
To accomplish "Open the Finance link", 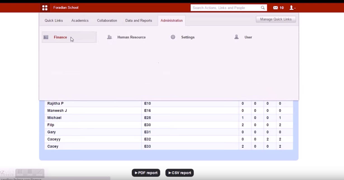I will (x=60, y=37).
